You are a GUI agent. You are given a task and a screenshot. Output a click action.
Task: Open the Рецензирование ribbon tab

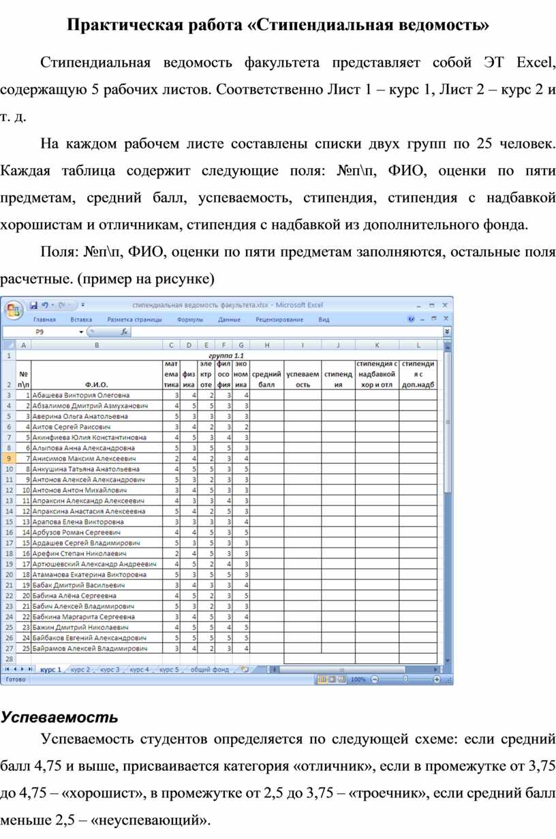(x=279, y=319)
